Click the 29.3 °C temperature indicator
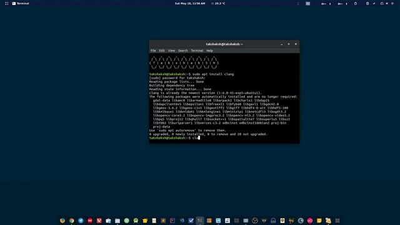The height and width of the screenshot is (225, 400). (x=218, y=4)
